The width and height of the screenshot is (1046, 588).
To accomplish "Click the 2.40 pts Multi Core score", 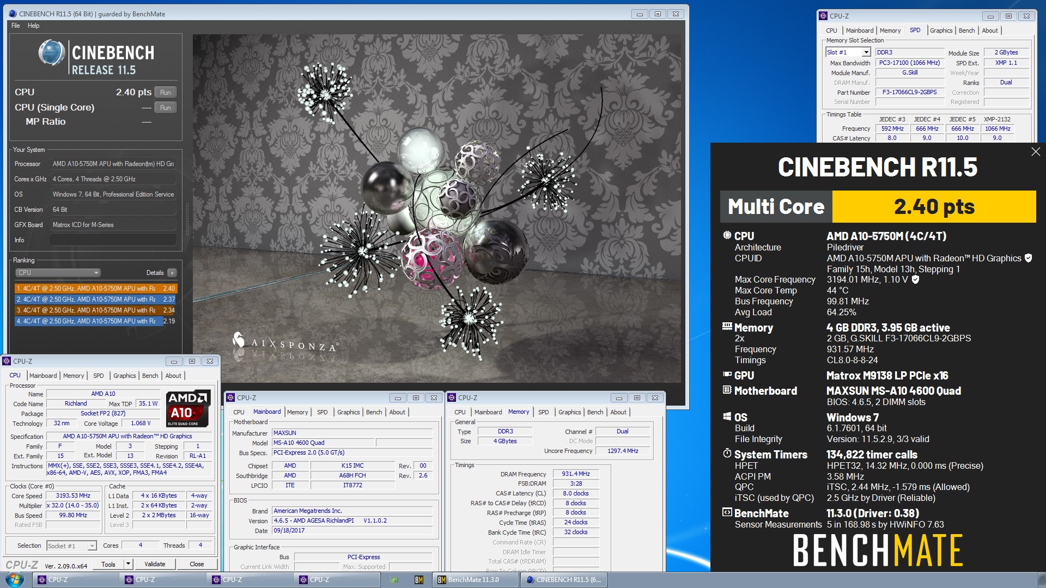I will coord(934,207).
